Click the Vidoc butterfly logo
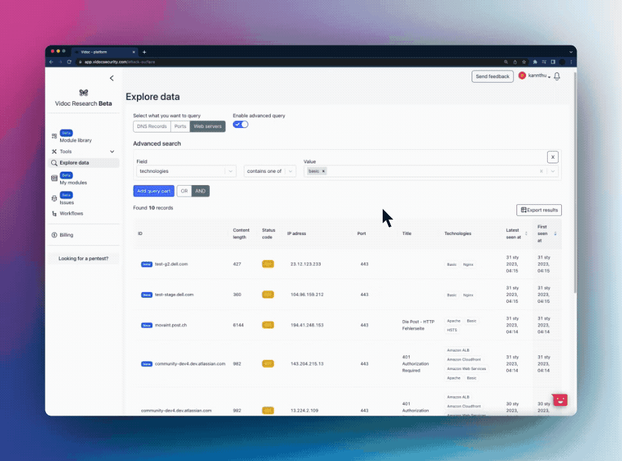This screenshot has height=461, width=622. (83, 93)
